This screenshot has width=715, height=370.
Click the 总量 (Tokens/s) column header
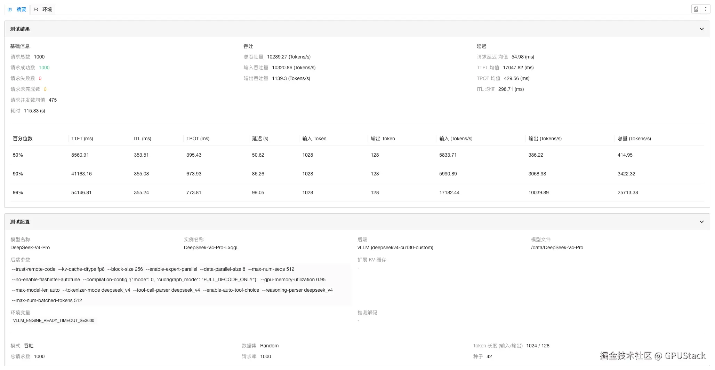[x=634, y=139]
